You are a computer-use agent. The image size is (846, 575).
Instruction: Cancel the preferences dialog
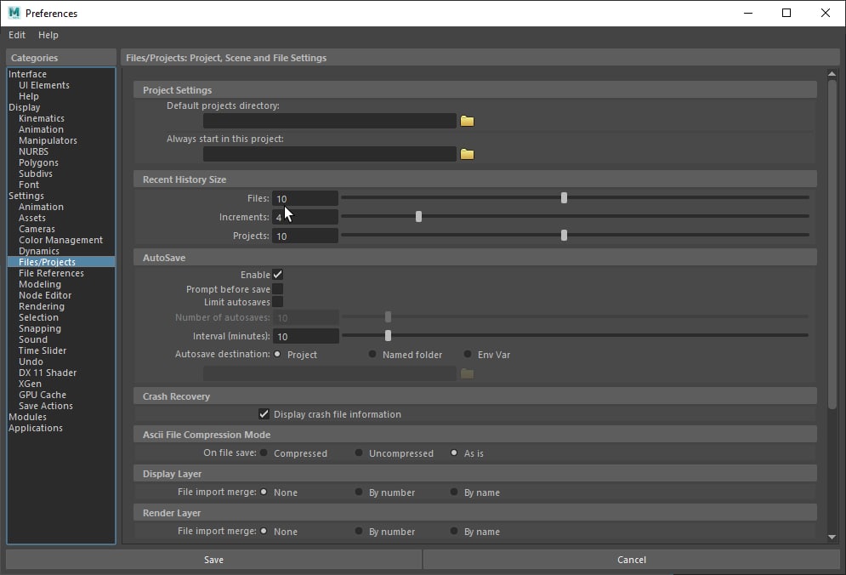pyautogui.click(x=631, y=560)
